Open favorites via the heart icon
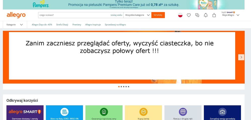Viewport: 251px width, 120px height. pos(189,15)
